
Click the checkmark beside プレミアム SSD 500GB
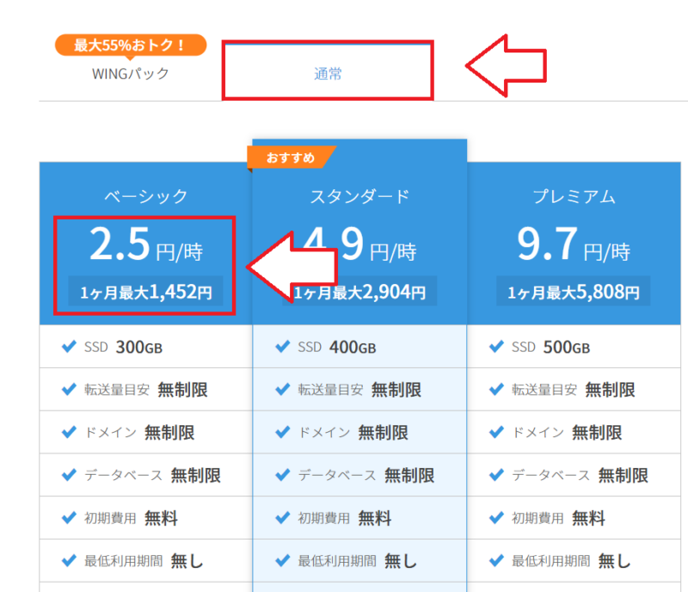(x=497, y=348)
